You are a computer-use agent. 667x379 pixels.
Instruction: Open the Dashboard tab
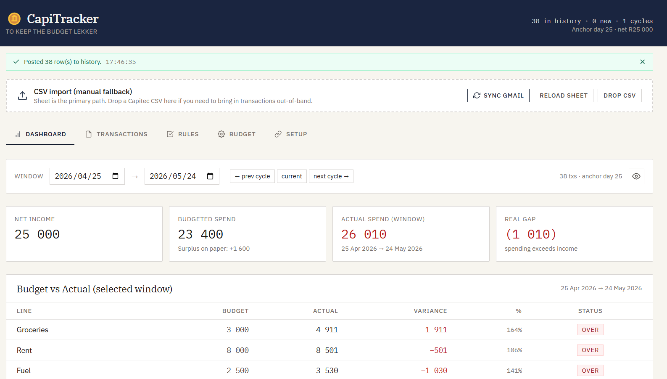[x=40, y=134]
